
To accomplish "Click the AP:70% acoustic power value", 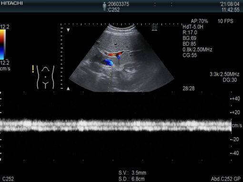I will pyautogui.click(x=199, y=21).
